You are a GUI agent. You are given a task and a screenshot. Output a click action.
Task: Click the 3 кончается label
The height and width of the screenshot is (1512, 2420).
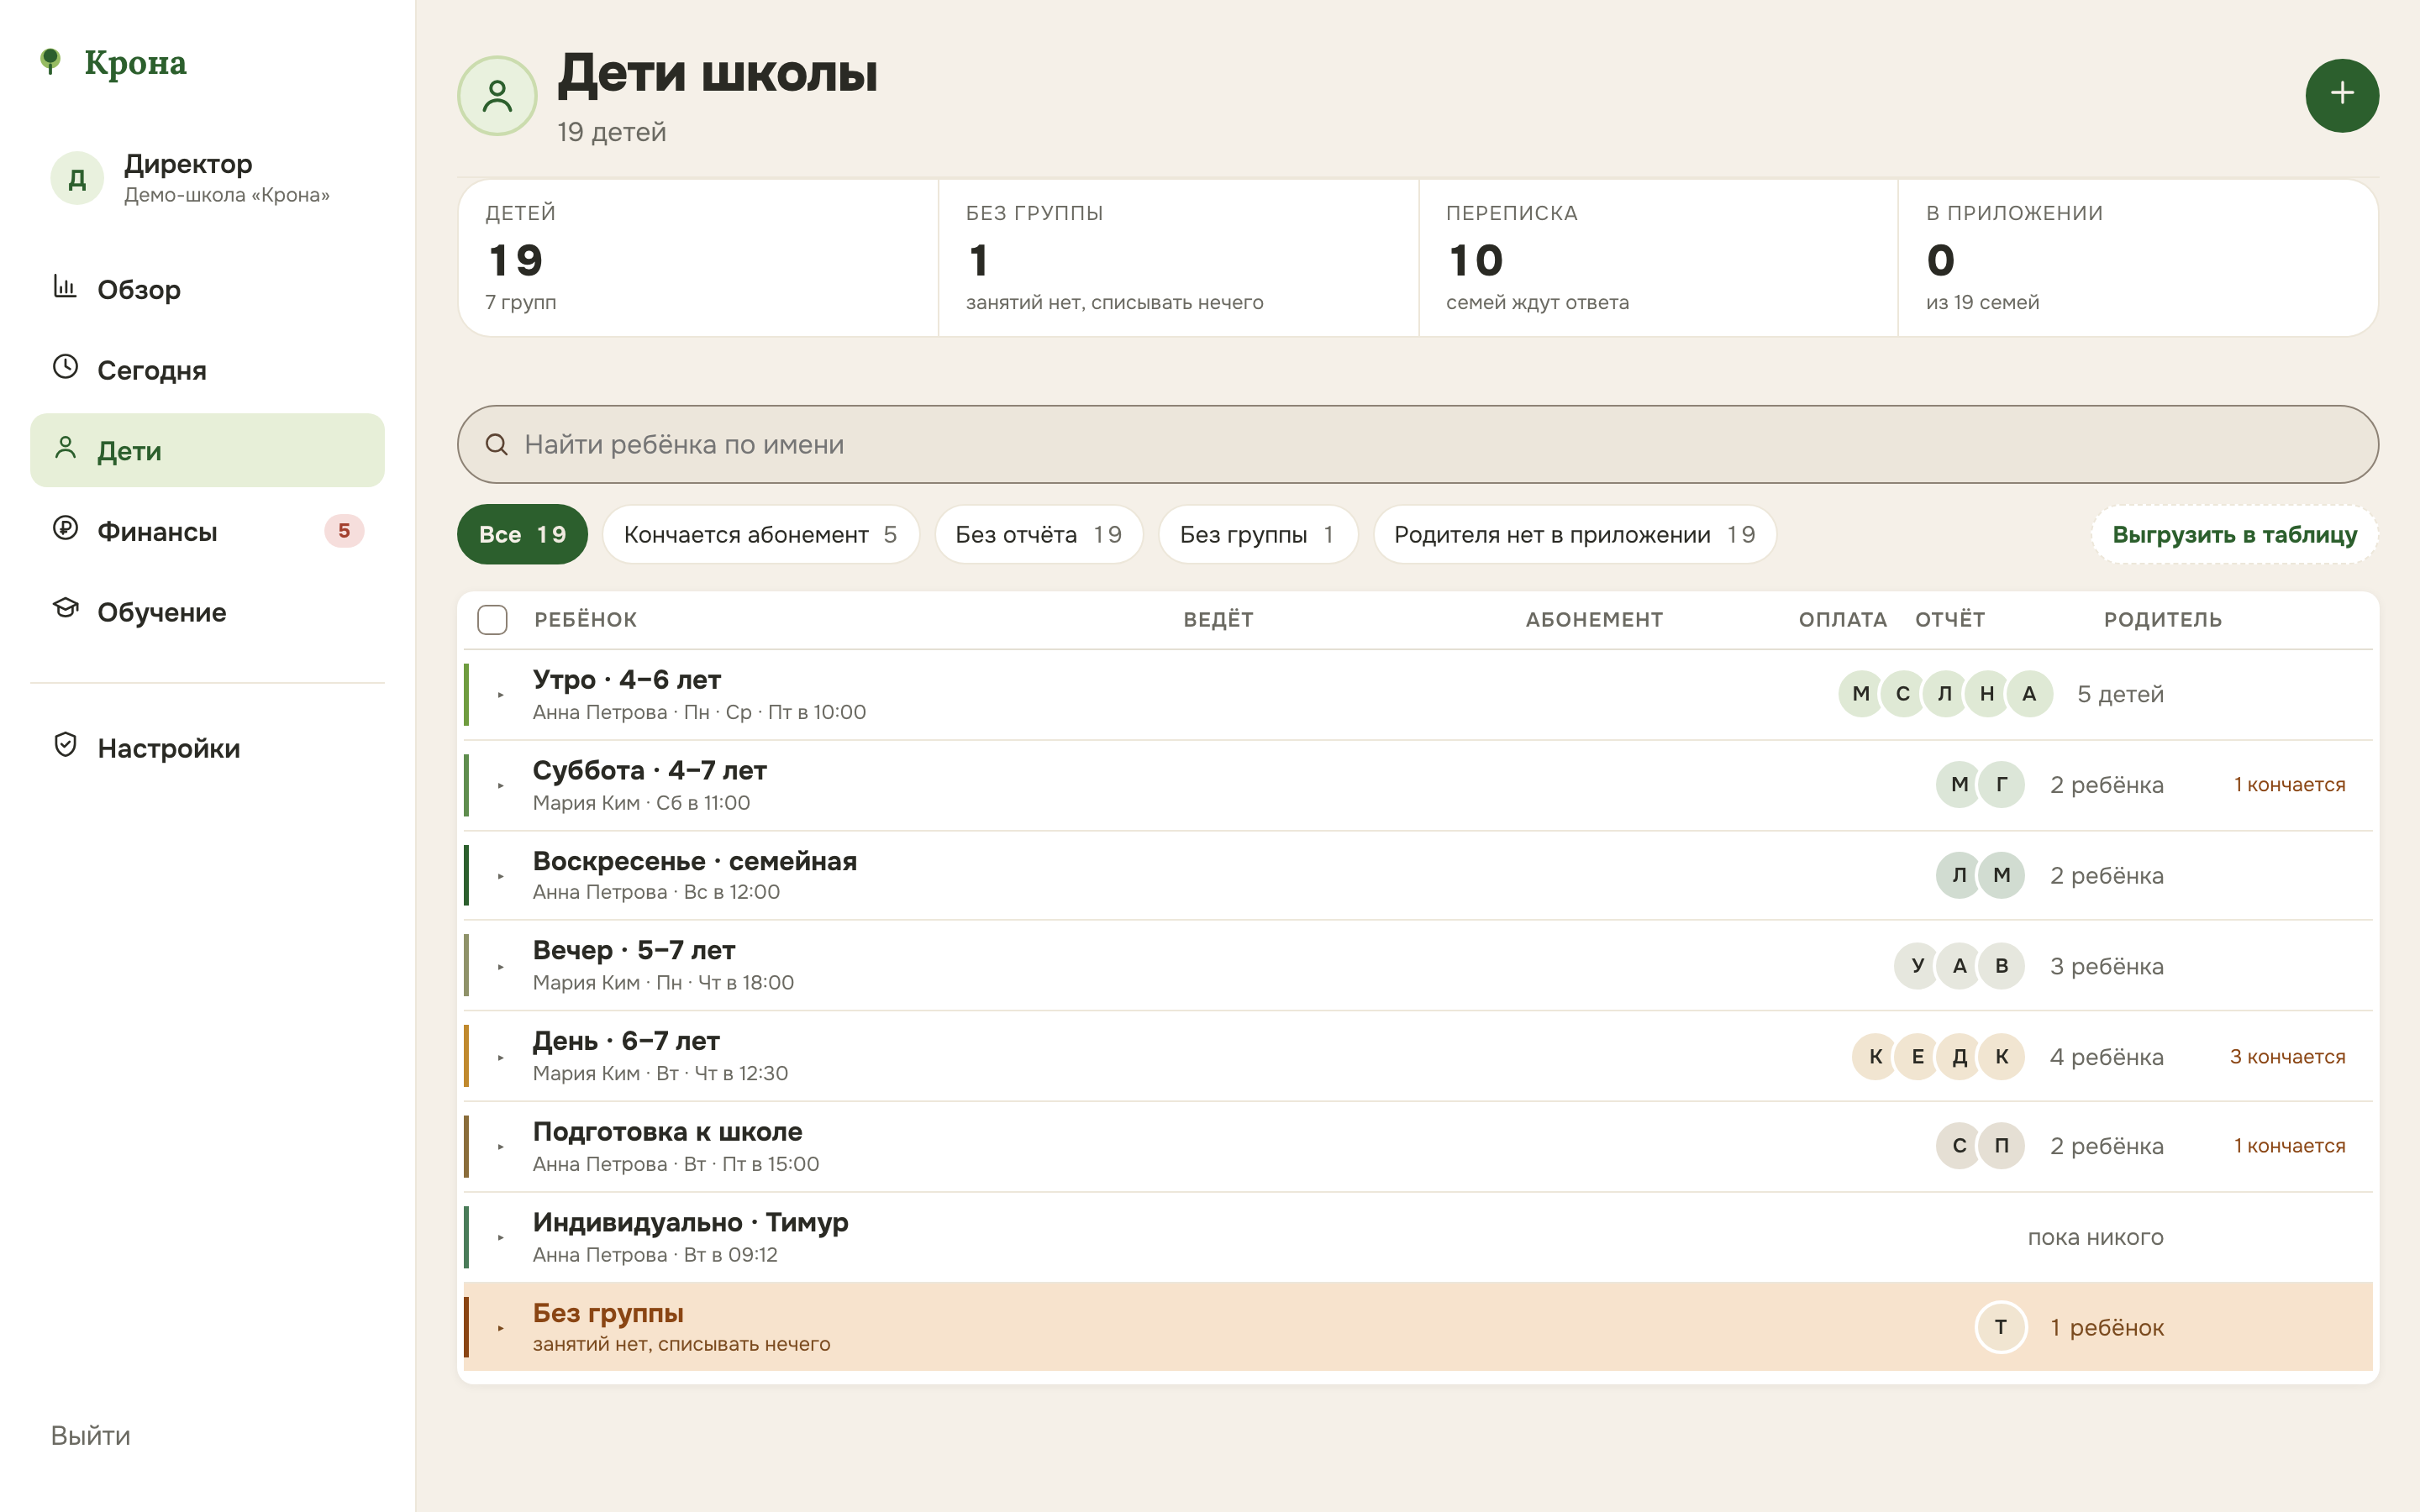[2287, 1057]
